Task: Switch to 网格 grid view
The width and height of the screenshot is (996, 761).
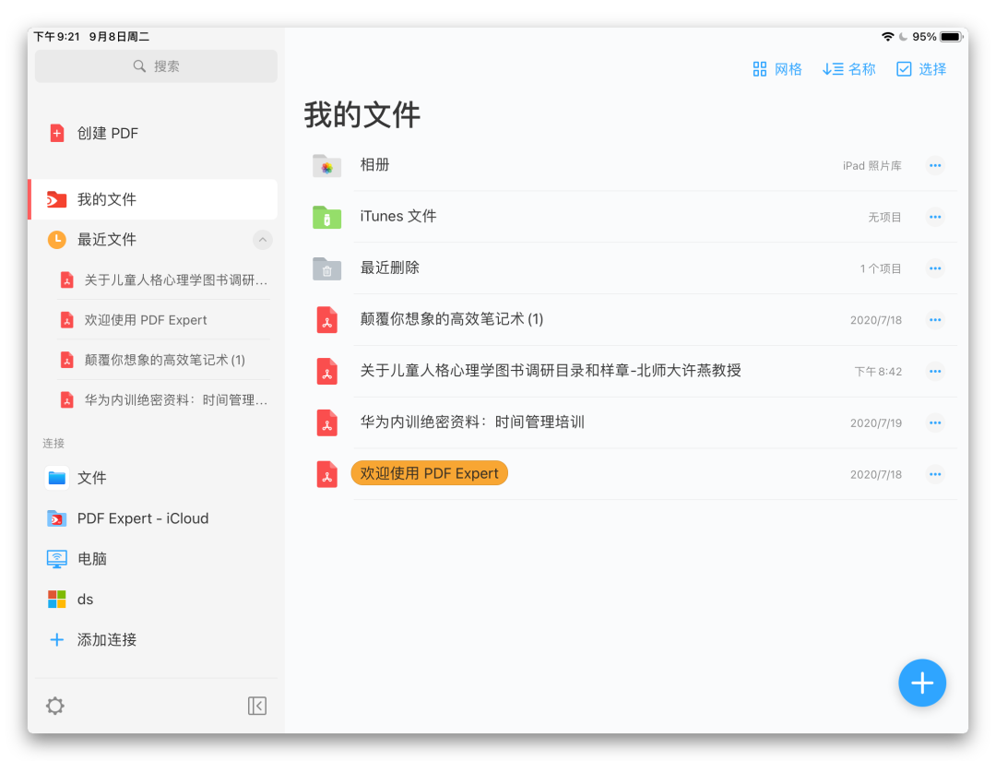Action: pyautogui.click(x=777, y=69)
